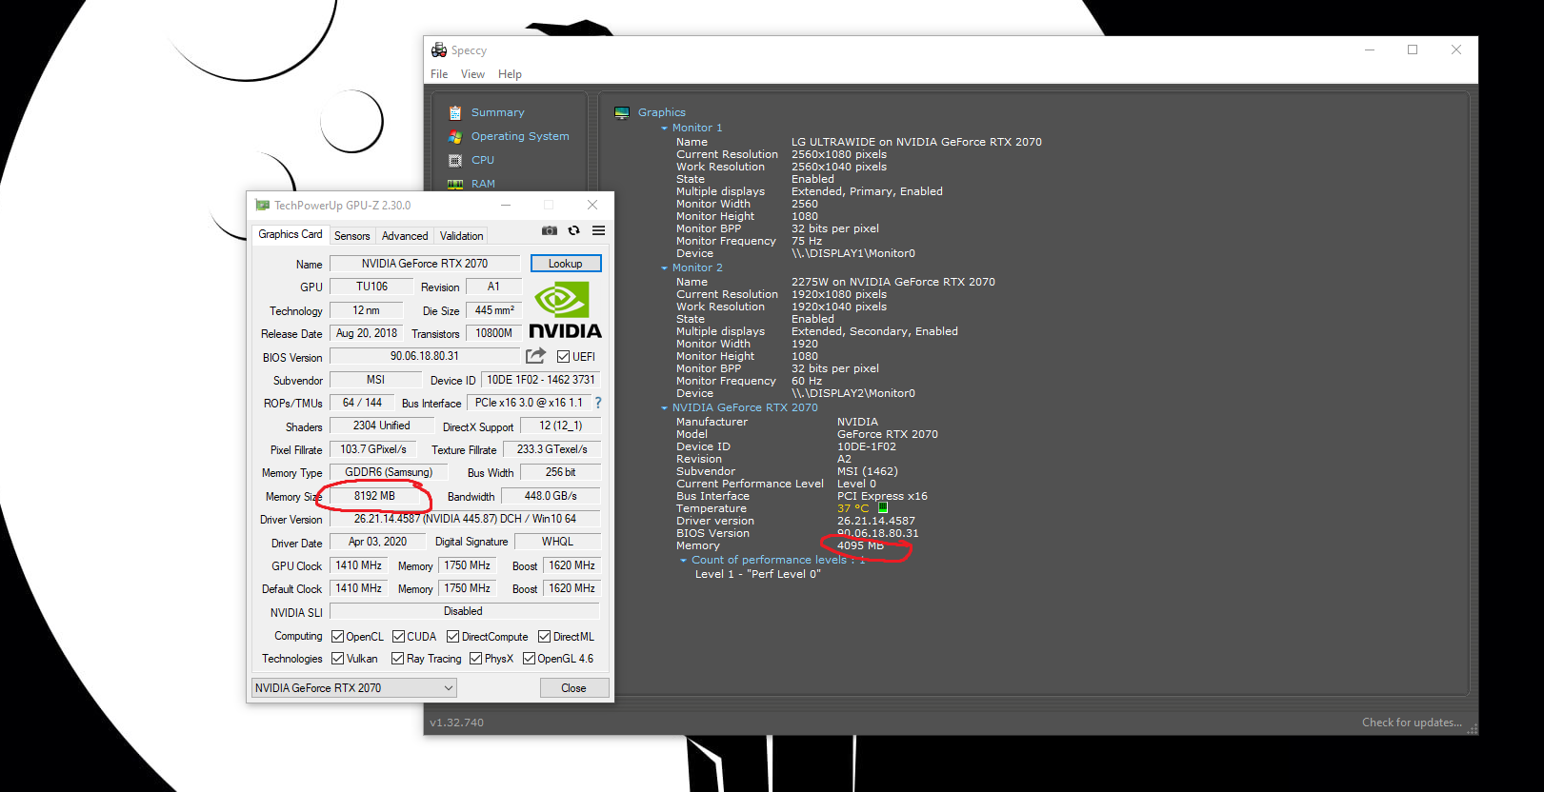Click the Speccy window resize grip
The width and height of the screenshot is (1544, 792).
1473,729
